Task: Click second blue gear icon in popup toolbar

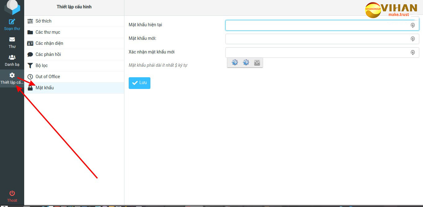Action: point(246,63)
